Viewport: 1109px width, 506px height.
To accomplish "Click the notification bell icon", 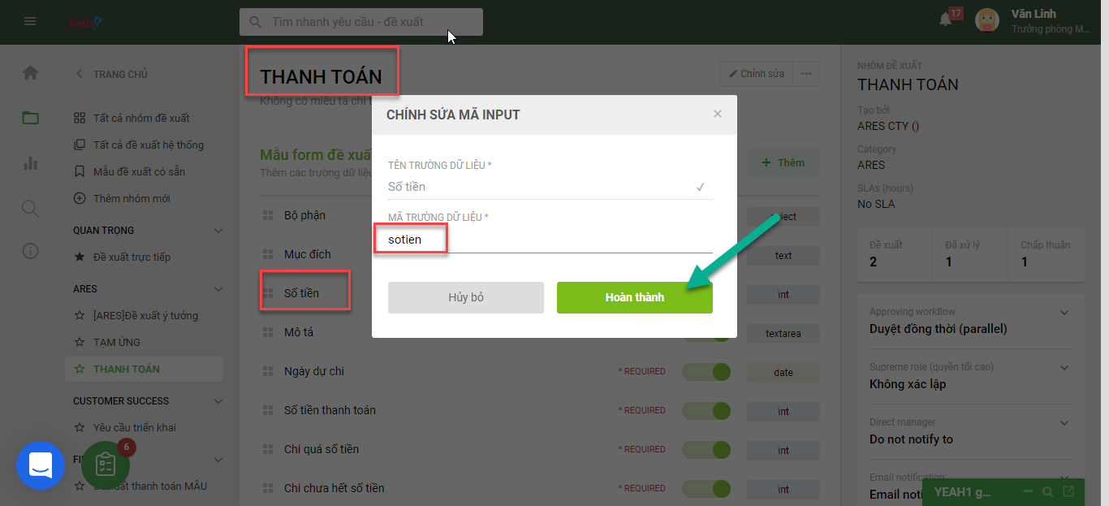I will coord(946,19).
